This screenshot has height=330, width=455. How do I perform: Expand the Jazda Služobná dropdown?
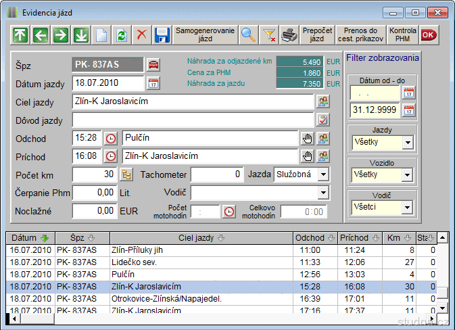point(323,174)
